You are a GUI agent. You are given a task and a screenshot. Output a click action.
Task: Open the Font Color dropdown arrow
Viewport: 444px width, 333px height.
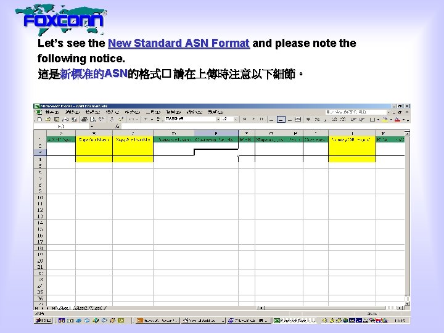click(403, 120)
